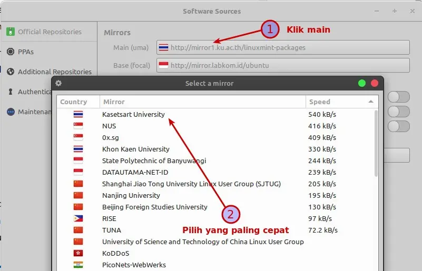Screen dimensions: 422x271
Task: Close Select a mirror dialog with red button
Action: pyautogui.click(x=375, y=83)
